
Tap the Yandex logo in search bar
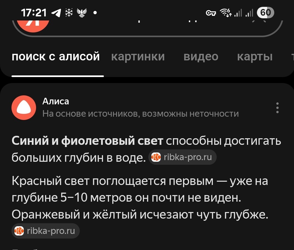(33, 26)
